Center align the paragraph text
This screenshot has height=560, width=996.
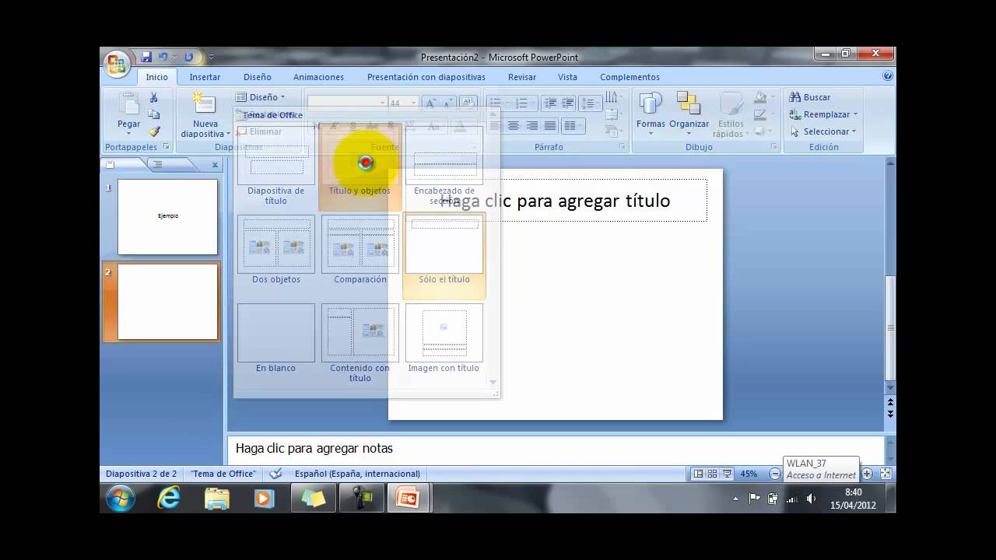(x=514, y=125)
